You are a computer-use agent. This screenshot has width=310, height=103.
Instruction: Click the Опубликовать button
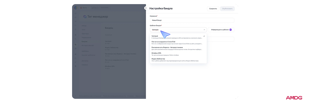tap(227, 9)
